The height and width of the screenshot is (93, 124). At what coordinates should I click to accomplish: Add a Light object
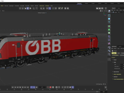(x=109, y=54)
